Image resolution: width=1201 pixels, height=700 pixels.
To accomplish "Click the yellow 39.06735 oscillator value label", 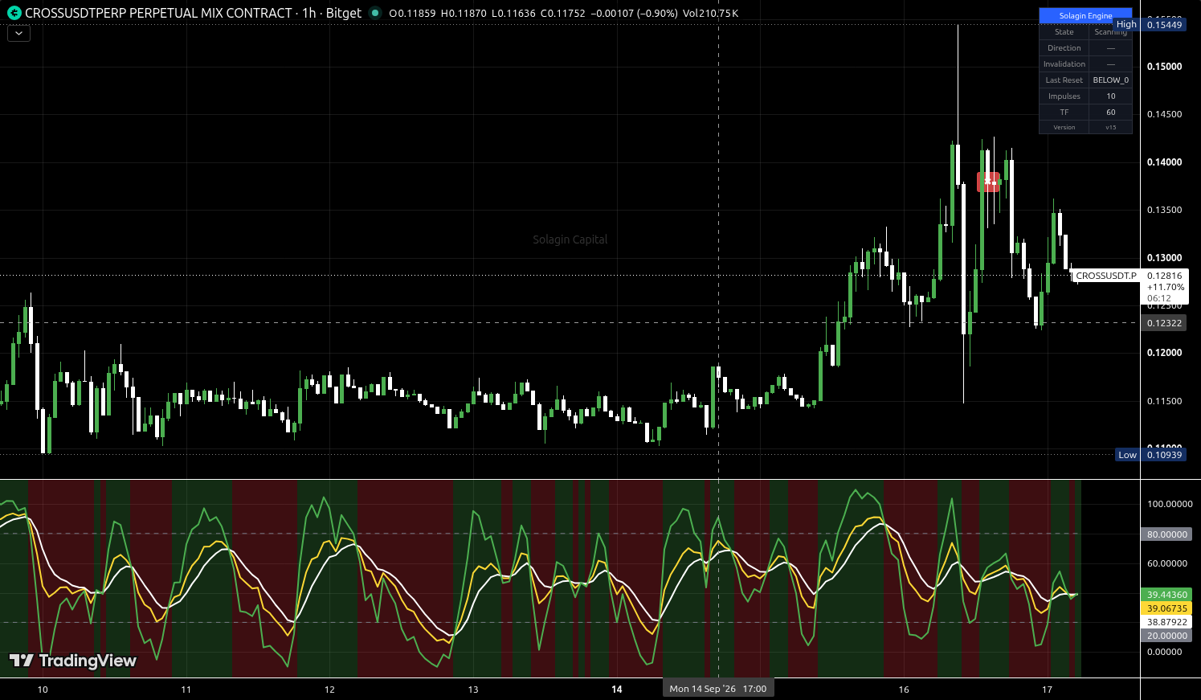I will 1166,608.
